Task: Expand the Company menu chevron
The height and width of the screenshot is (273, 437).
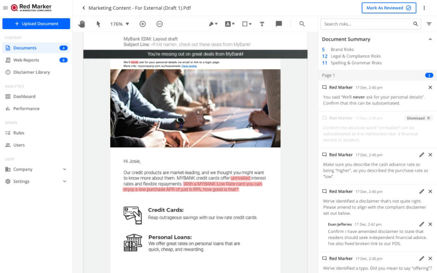Action: coord(65,169)
